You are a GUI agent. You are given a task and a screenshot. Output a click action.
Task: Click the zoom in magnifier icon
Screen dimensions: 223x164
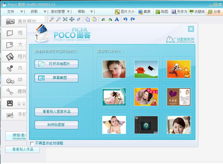[x=52, y=19]
